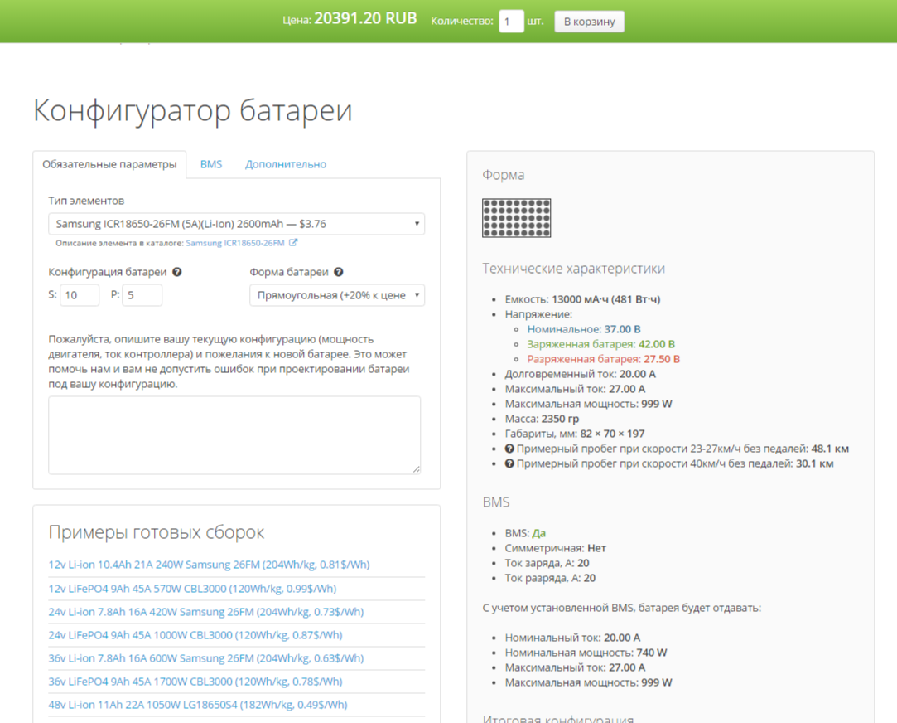The width and height of the screenshot is (897, 723).
Task: Click help icon next to Форма батареи
Action: coord(339,272)
